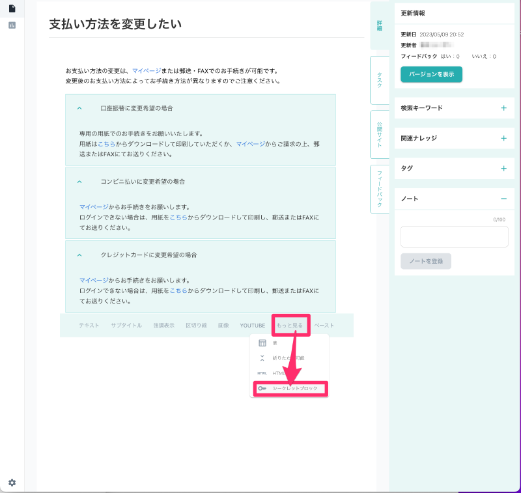Image resolution: width=521 pixels, height=493 pixels.
Task: Open もっと見る in the editor toolbar
Action: 290,325
